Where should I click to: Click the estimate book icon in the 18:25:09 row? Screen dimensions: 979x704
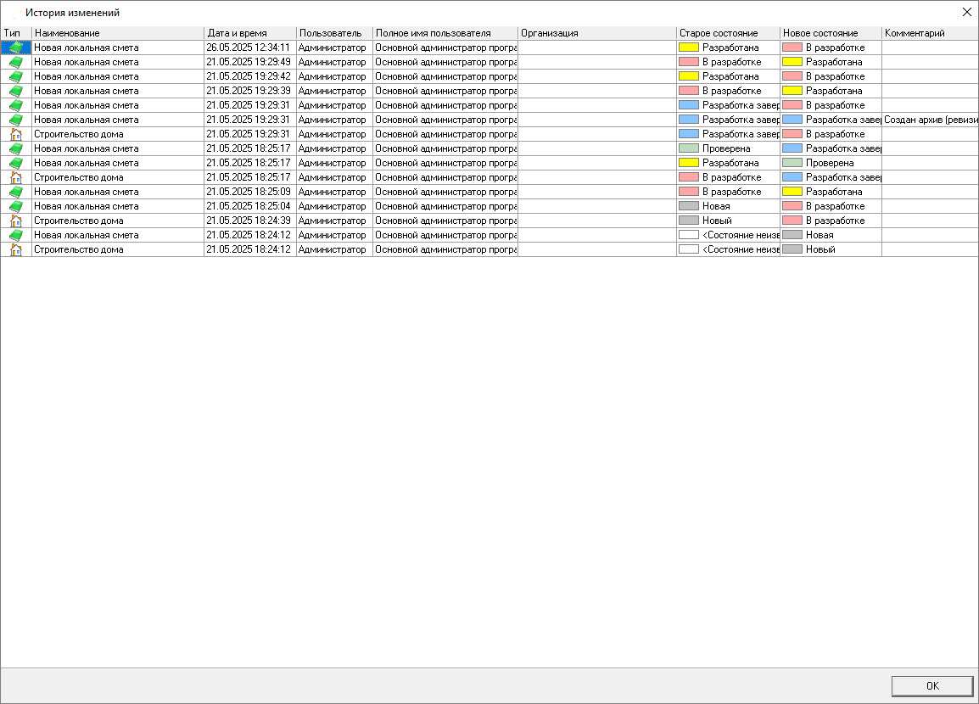tap(15, 192)
